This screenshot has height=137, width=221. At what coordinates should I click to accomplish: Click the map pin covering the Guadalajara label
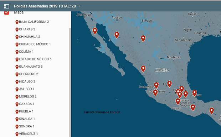(x=155, y=93)
